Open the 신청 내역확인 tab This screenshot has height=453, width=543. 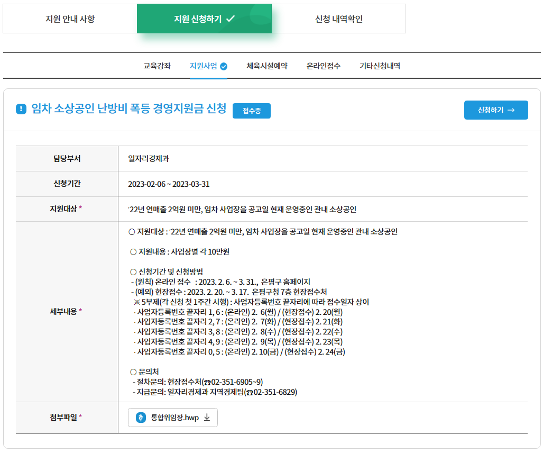click(x=338, y=18)
